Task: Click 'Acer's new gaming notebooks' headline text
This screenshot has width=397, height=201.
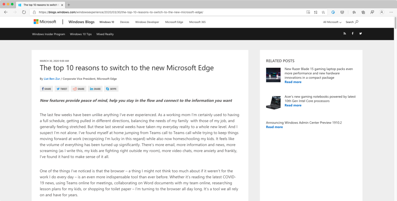Action: click(320, 99)
